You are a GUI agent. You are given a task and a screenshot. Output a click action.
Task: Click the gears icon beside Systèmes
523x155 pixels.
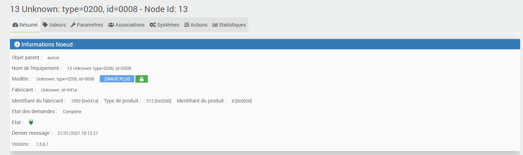(x=152, y=25)
